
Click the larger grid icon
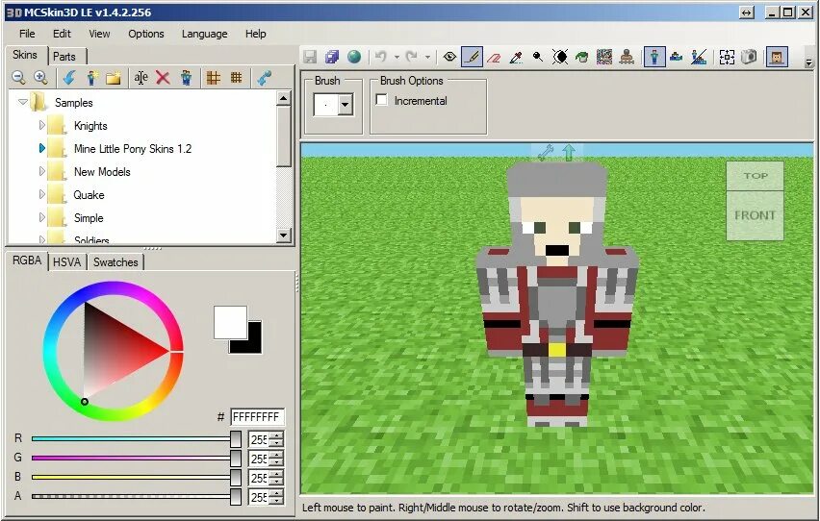click(x=214, y=78)
